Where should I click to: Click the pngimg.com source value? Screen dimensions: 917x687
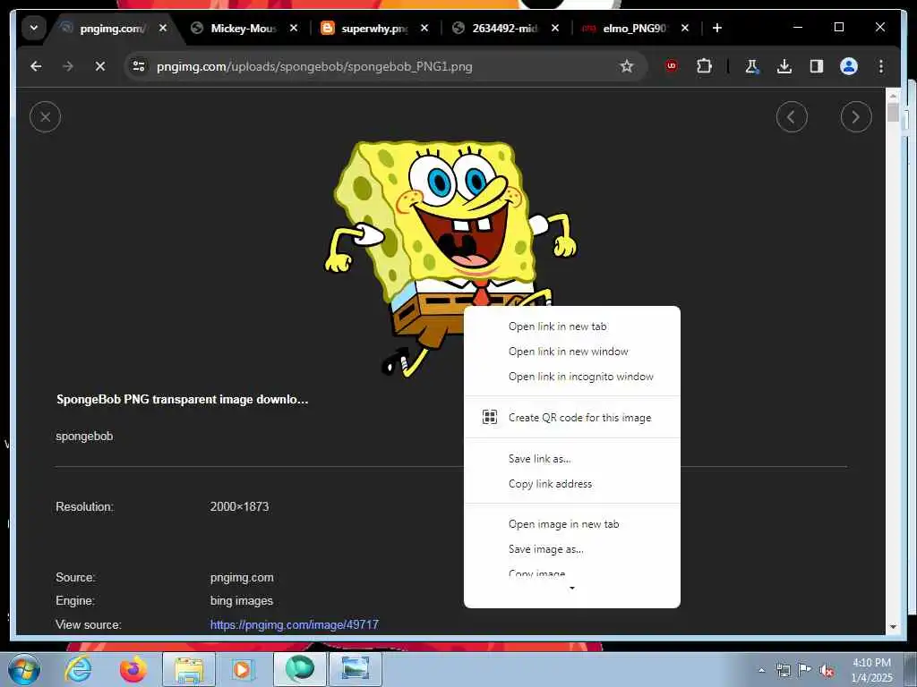click(x=242, y=578)
